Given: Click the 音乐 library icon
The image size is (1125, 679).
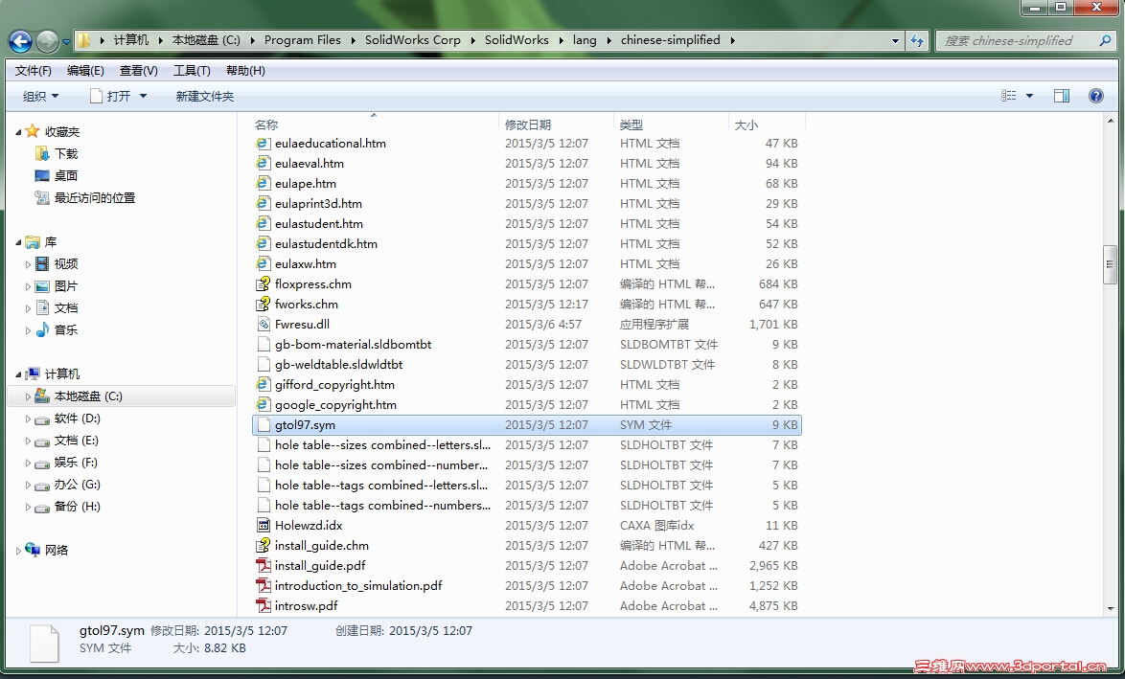Looking at the screenshot, I should (42, 329).
